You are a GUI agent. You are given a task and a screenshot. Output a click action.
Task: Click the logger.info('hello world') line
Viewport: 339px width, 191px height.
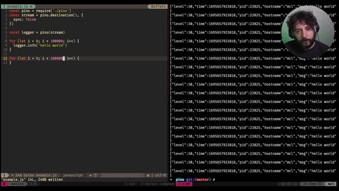coord(40,45)
